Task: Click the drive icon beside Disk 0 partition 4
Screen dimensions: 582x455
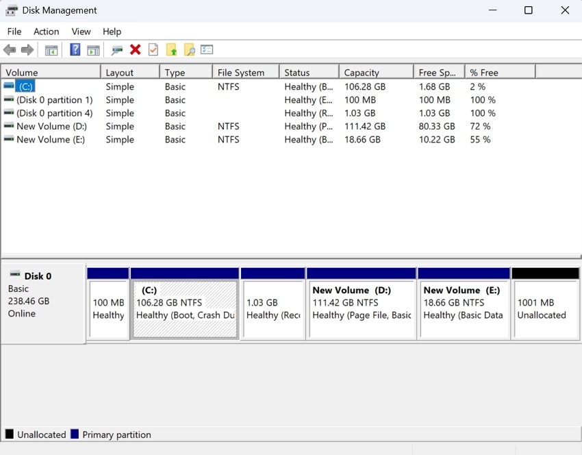Action: coord(8,112)
